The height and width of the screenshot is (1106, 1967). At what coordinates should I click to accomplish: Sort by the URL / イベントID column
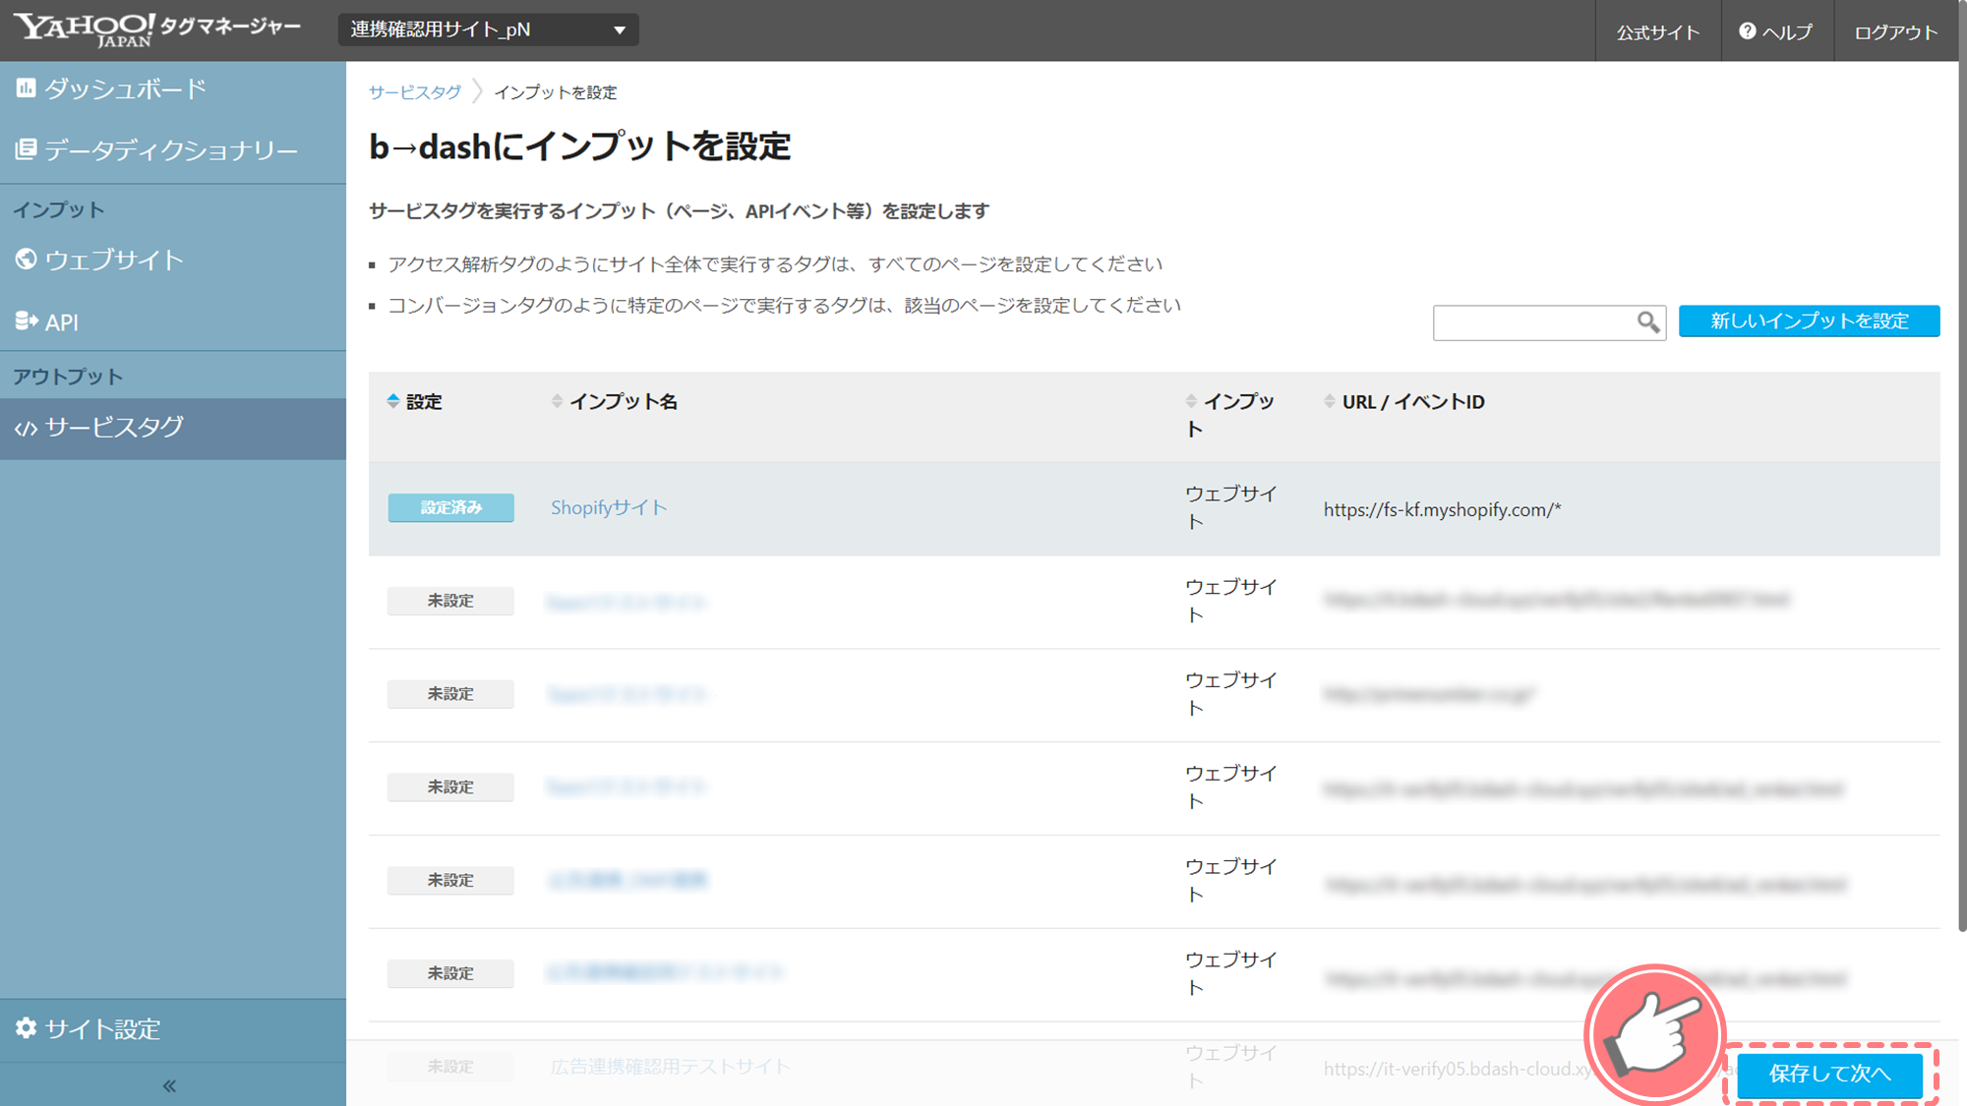[1404, 402]
